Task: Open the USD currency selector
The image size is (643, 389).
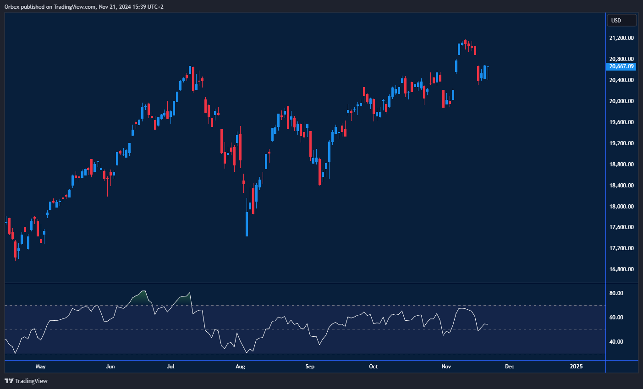Action: [621, 20]
